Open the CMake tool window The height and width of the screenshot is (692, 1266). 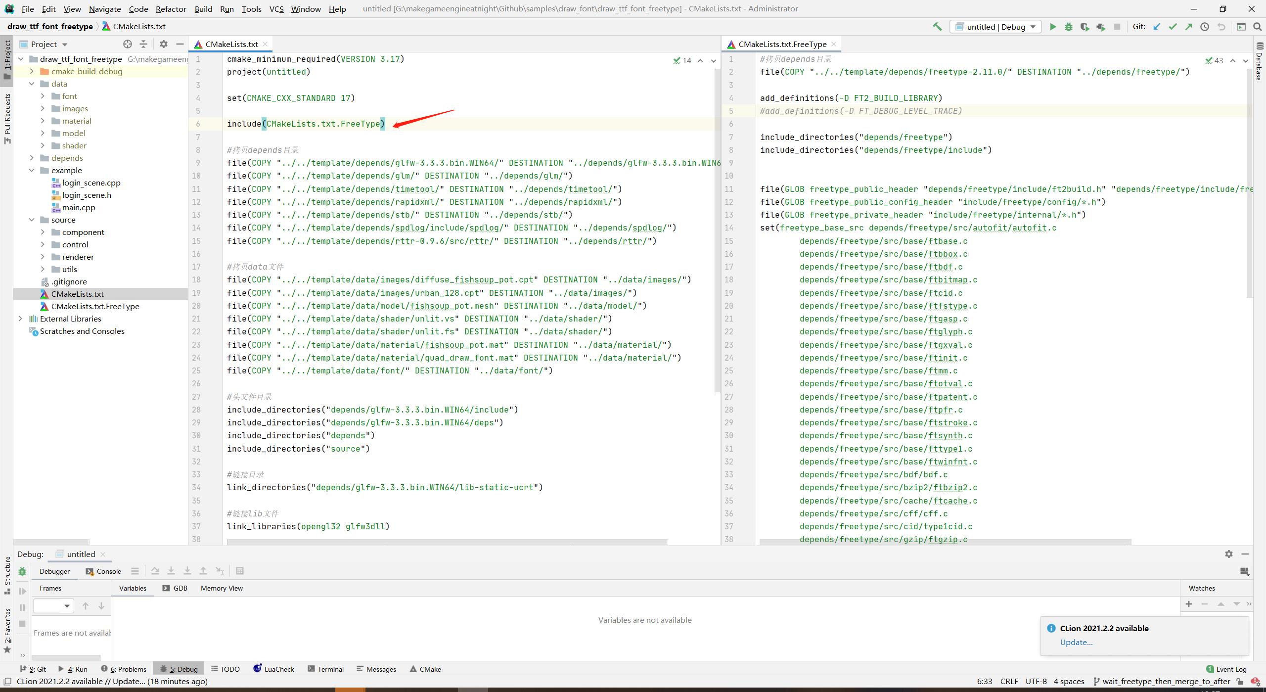coord(425,669)
